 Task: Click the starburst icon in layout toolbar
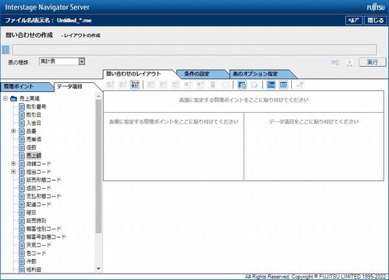coord(225,85)
